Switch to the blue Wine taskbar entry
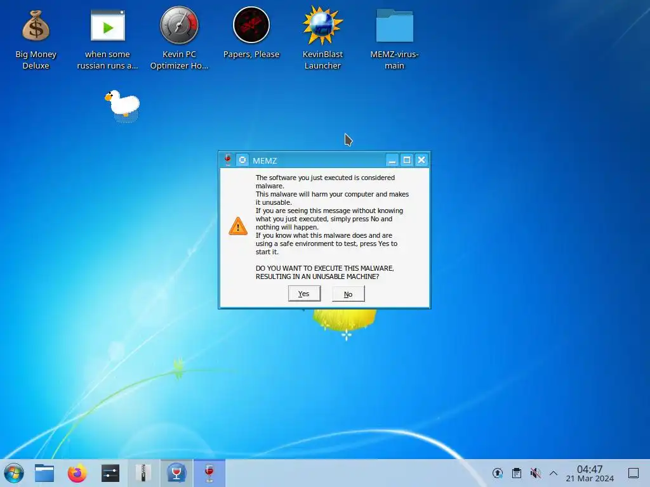Viewport: 650px width, 487px height. [176, 473]
